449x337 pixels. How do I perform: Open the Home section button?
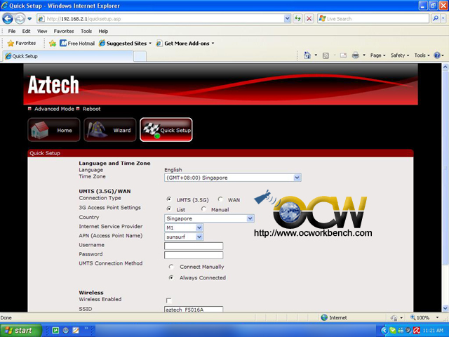[x=54, y=130]
